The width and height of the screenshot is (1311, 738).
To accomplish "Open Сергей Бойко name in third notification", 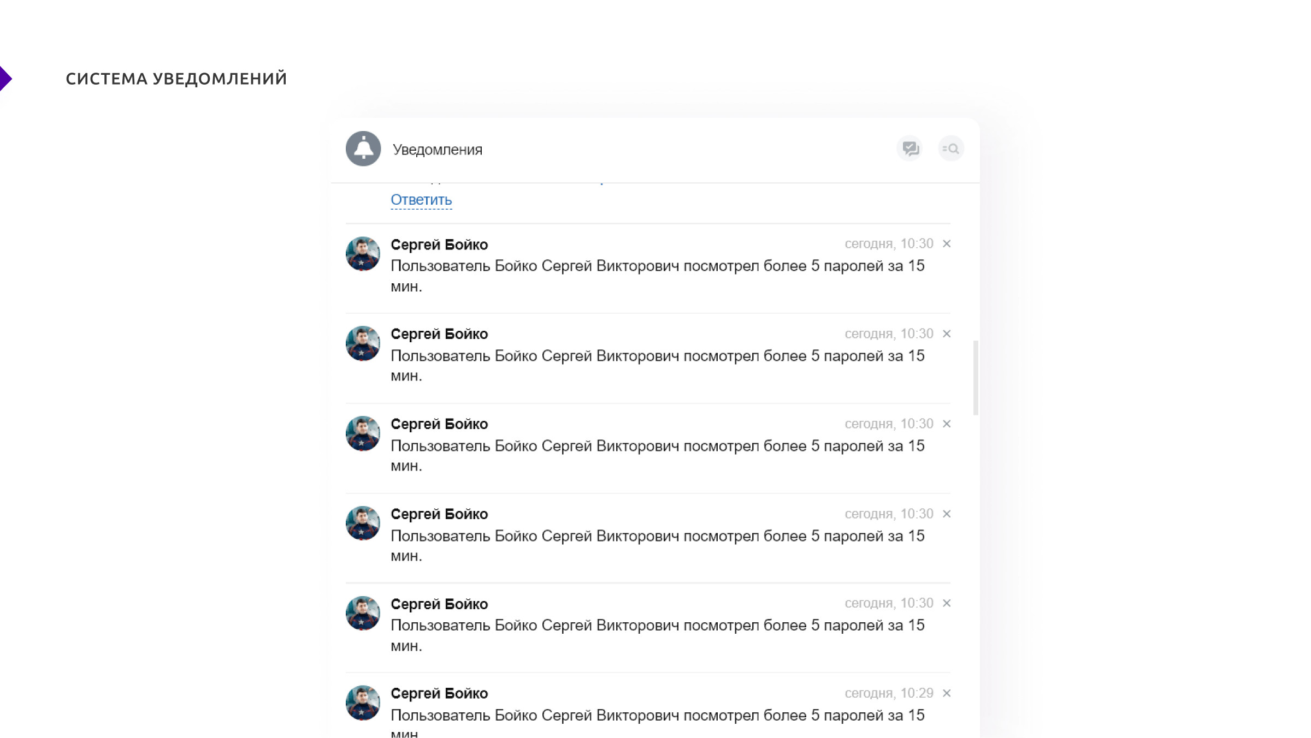I will pos(439,424).
